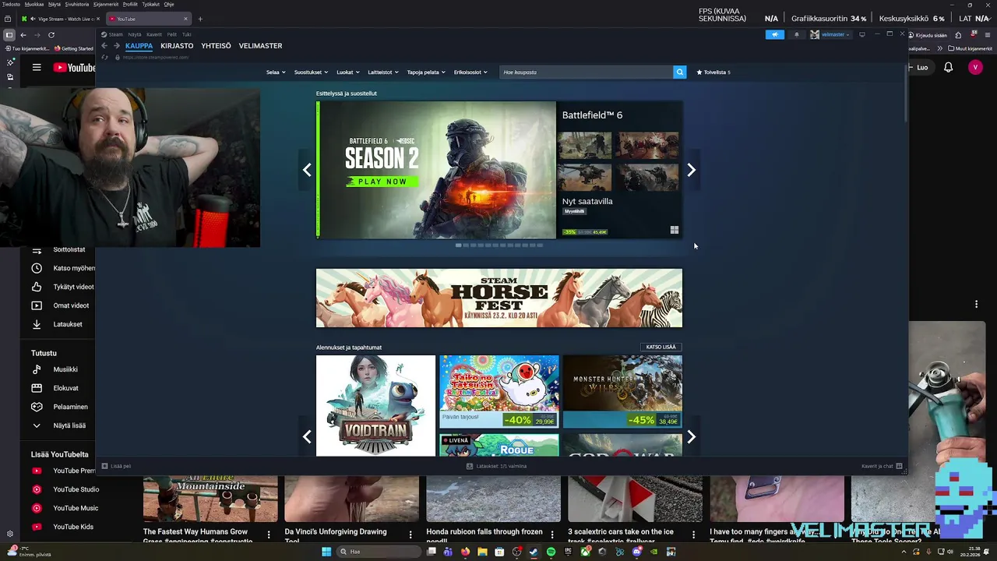Open File Explorer from the taskbar
Screen dimensions: 997x561
tap(482, 552)
